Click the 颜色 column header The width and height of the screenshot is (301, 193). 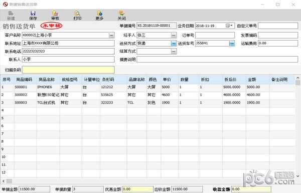[x=154, y=79]
